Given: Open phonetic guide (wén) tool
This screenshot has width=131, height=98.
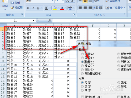Looking at the screenshot, I should (70, 8).
